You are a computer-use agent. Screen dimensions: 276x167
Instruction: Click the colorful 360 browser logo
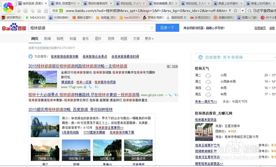tap(8, 7)
